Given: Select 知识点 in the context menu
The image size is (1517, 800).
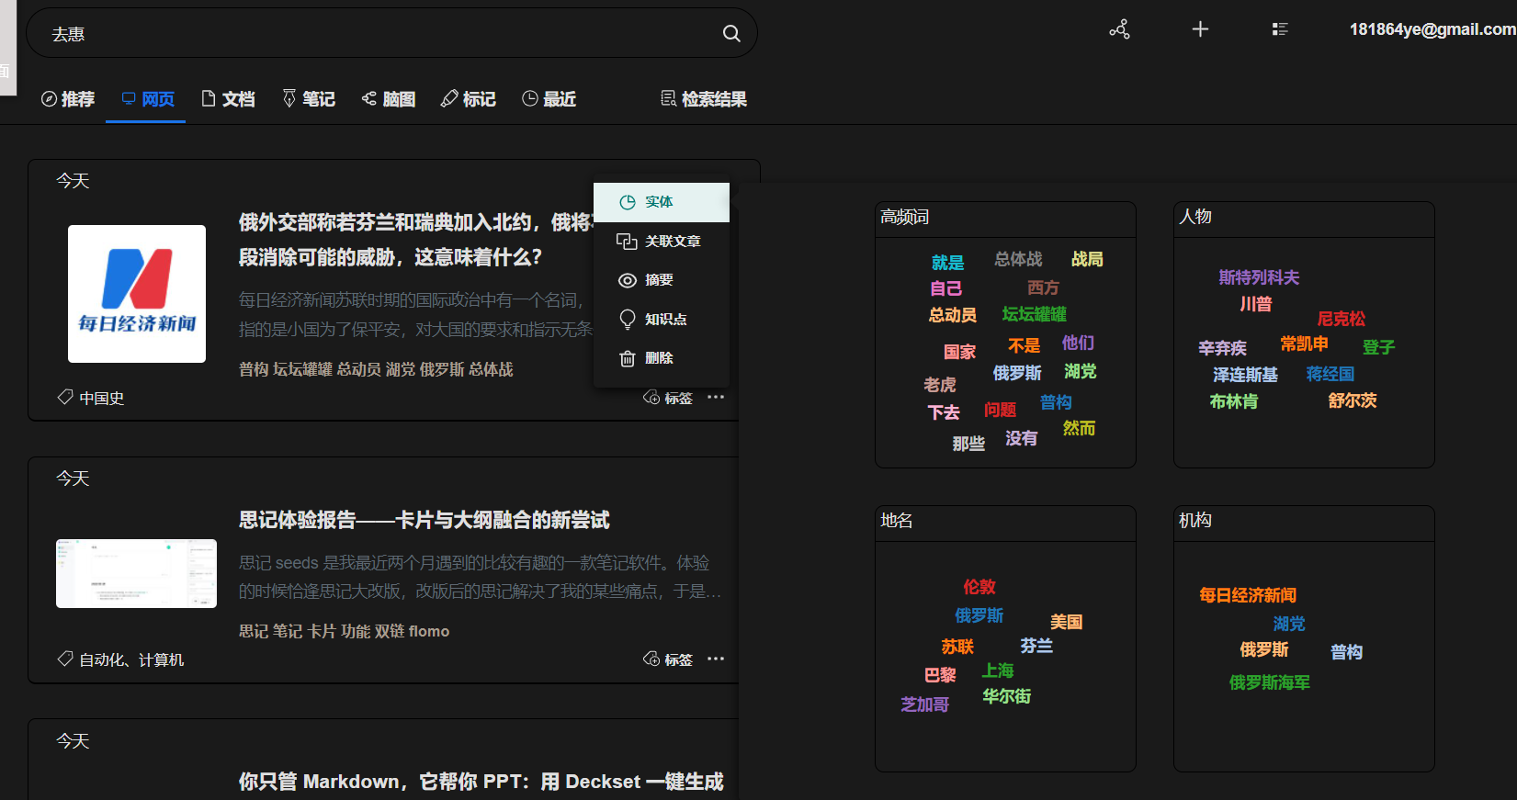Looking at the screenshot, I should point(662,319).
